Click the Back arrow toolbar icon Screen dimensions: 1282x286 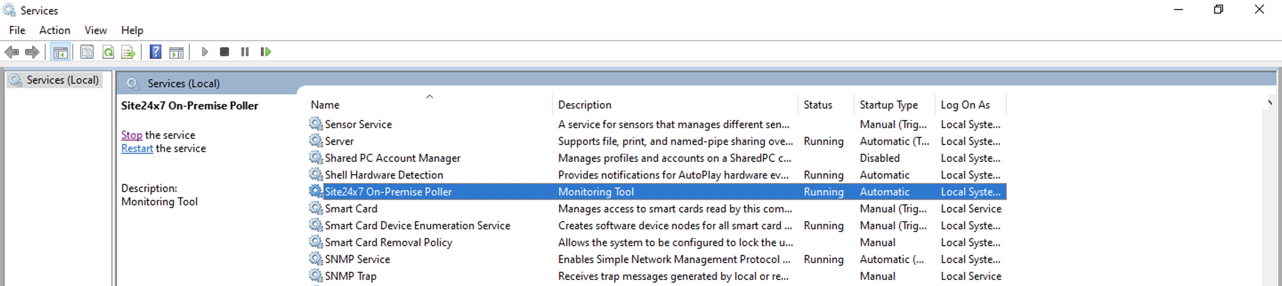[x=12, y=52]
